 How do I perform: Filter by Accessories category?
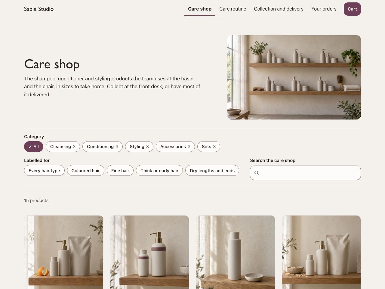(x=175, y=147)
